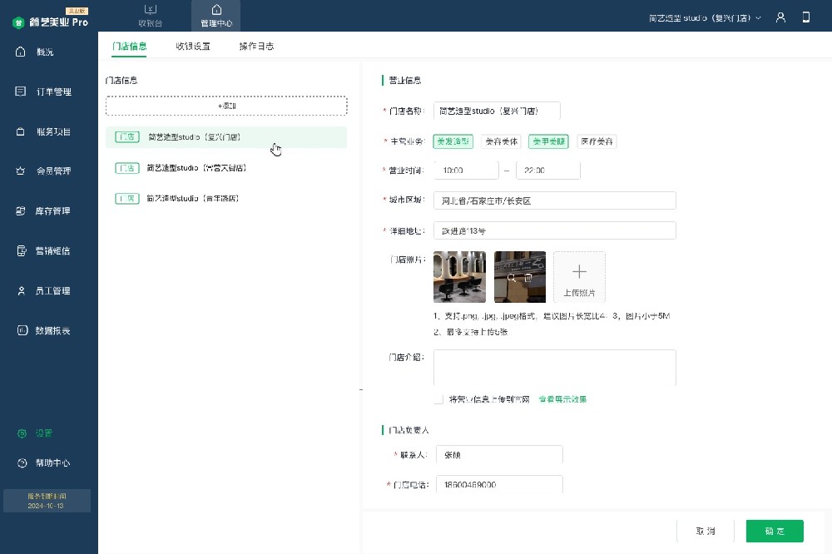Switch to 收银台 in the top bar
This screenshot has height=554, width=832.
[x=151, y=15]
